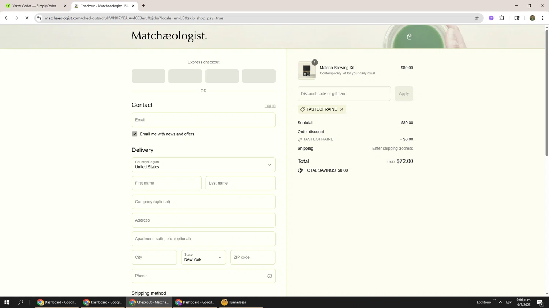Open the State dropdown showing New York

[x=203, y=257]
